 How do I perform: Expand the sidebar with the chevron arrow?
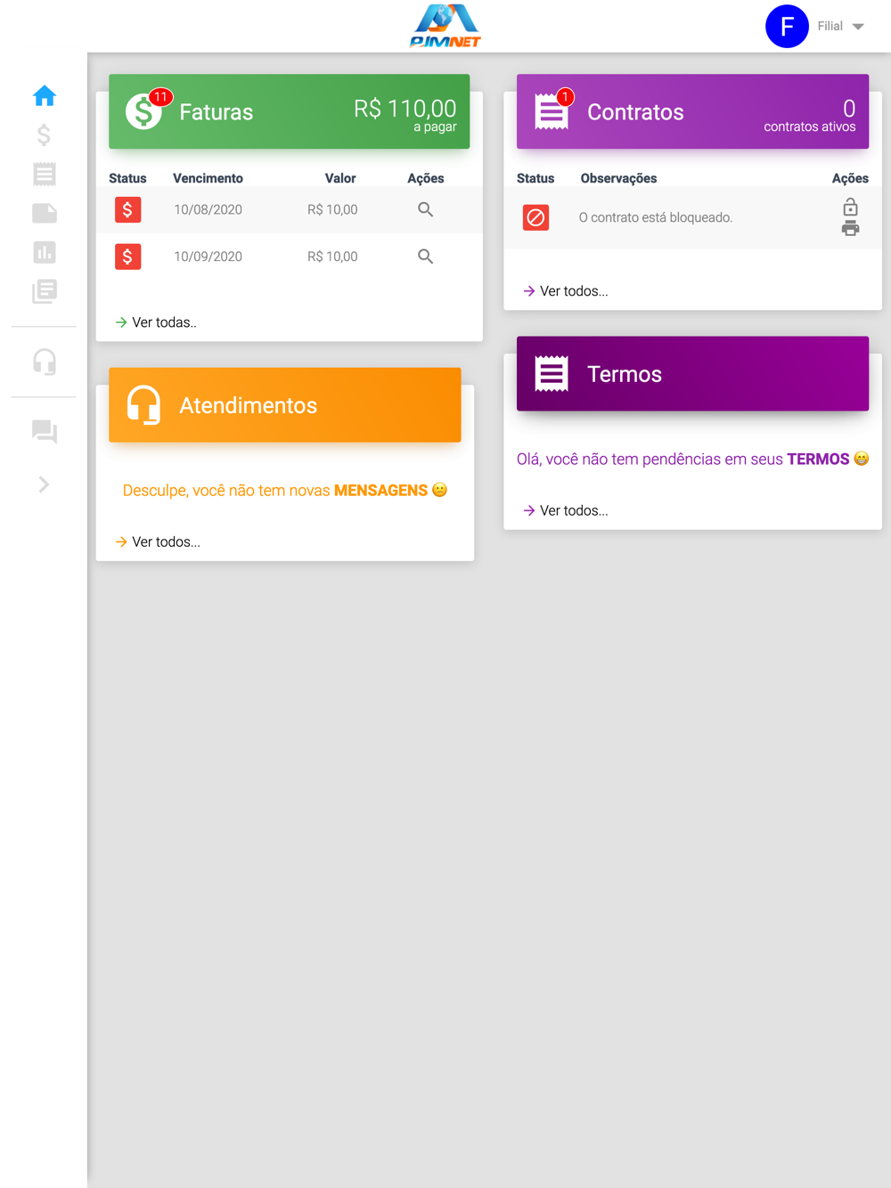[x=44, y=484]
